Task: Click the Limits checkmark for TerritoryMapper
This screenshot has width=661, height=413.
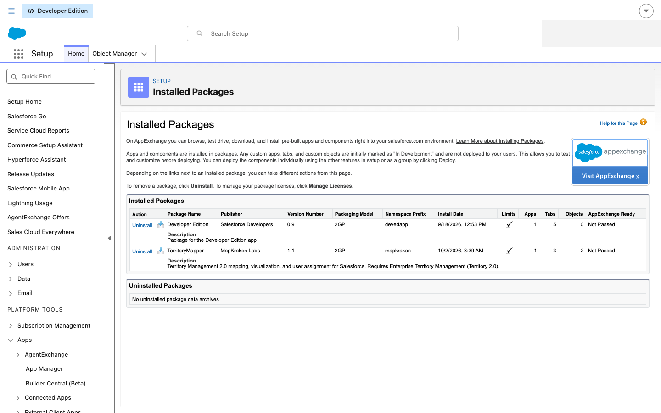Action: [x=509, y=251]
